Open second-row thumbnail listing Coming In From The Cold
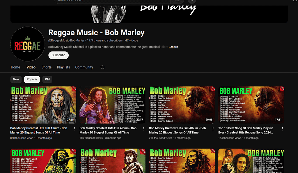This screenshot has width=298, height=173. [182, 161]
